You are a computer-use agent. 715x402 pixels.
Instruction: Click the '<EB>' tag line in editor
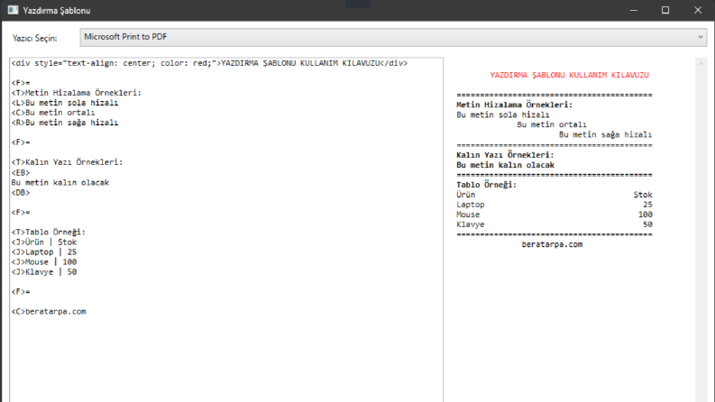(21, 173)
